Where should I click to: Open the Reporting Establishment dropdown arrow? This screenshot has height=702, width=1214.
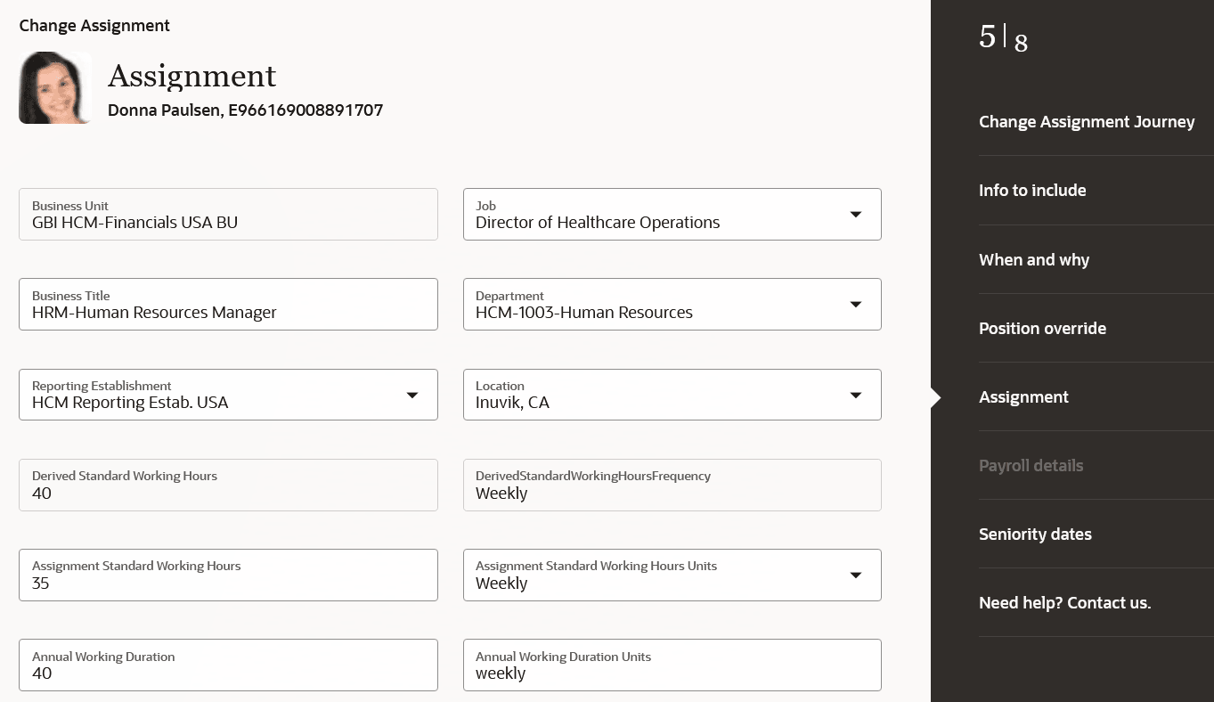[x=411, y=395]
